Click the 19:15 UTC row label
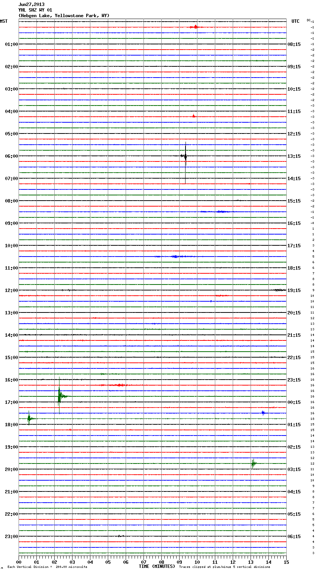The width and height of the screenshot is (316, 572). [294, 290]
